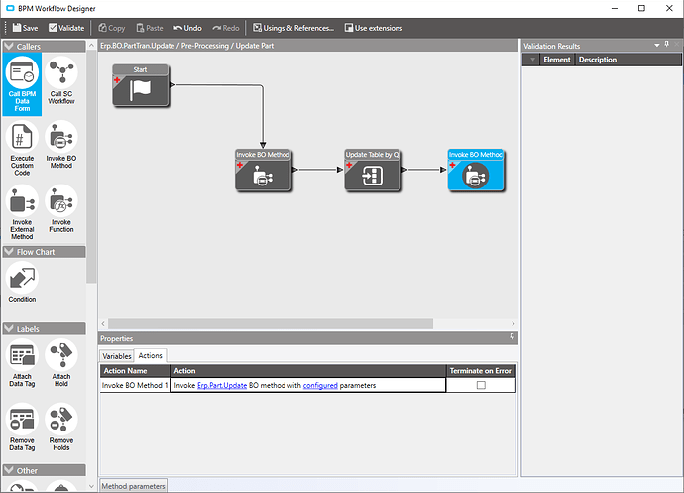The width and height of the screenshot is (684, 493).
Task: Click Use extensions in toolbar
Action: pyautogui.click(x=374, y=28)
